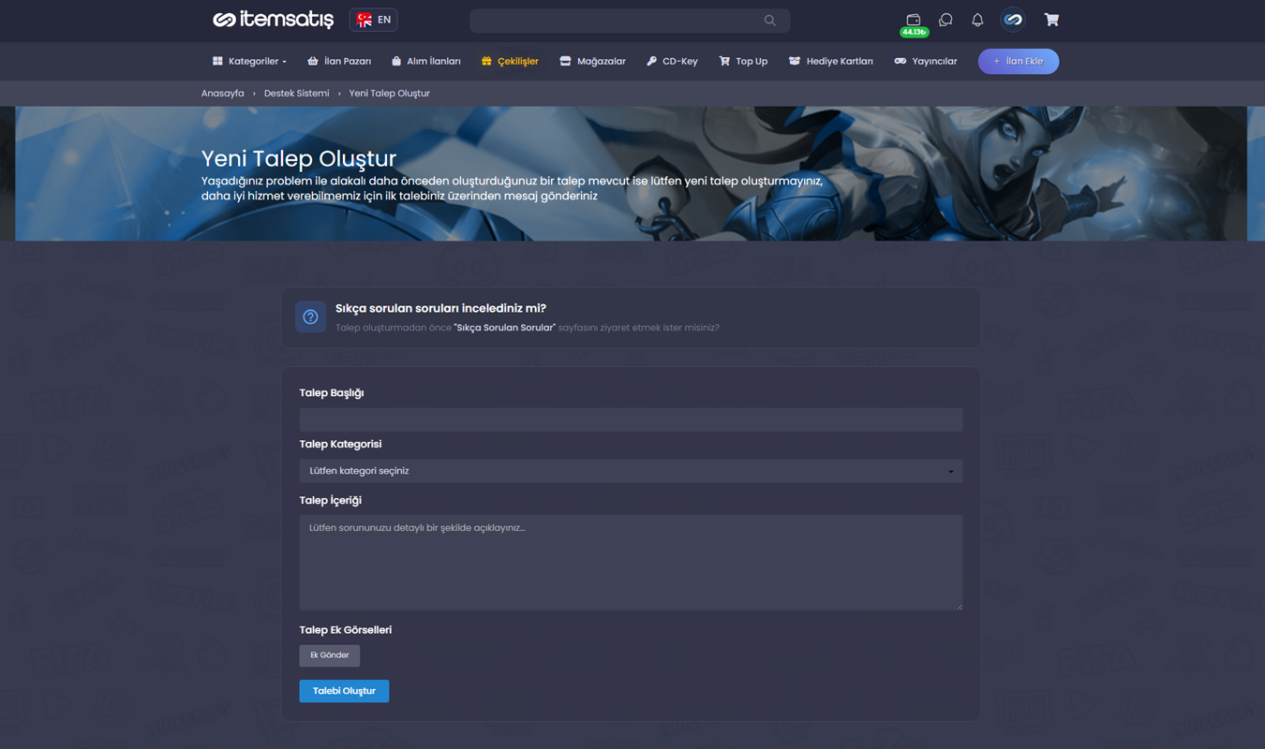Click the key icon beside CD-Key
Image resolution: width=1265 pixels, height=749 pixels.
[651, 61]
